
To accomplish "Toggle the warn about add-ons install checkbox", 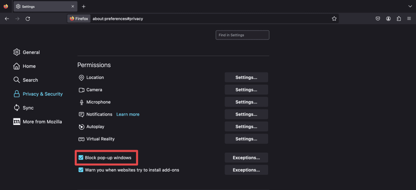I will click(81, 170).
